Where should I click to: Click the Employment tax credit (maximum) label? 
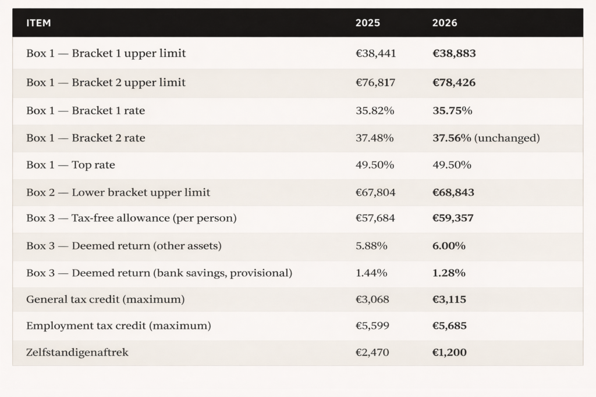[x=118, y=326]
